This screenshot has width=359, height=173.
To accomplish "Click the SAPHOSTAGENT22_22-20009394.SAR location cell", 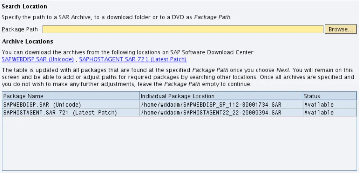I will tap(211, 113).
